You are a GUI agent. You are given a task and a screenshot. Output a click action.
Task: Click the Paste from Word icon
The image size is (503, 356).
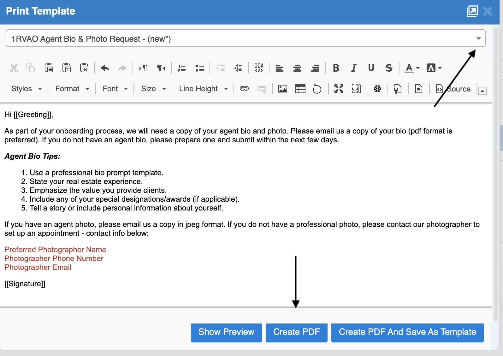84,68
